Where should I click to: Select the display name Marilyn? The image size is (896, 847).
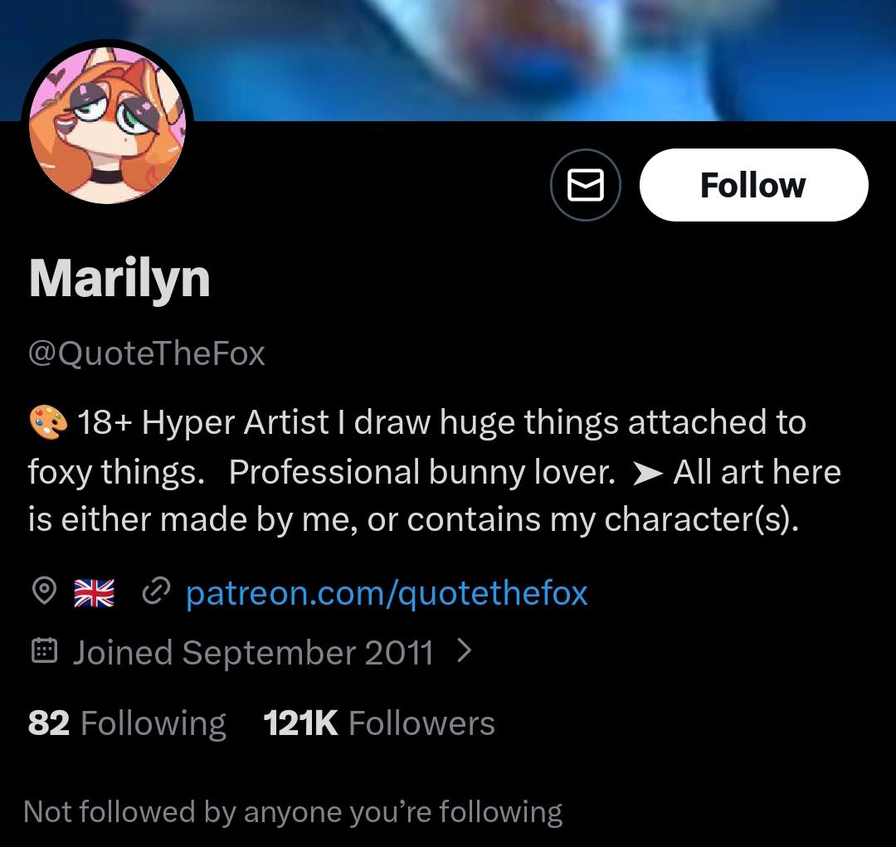click(119, 278)
